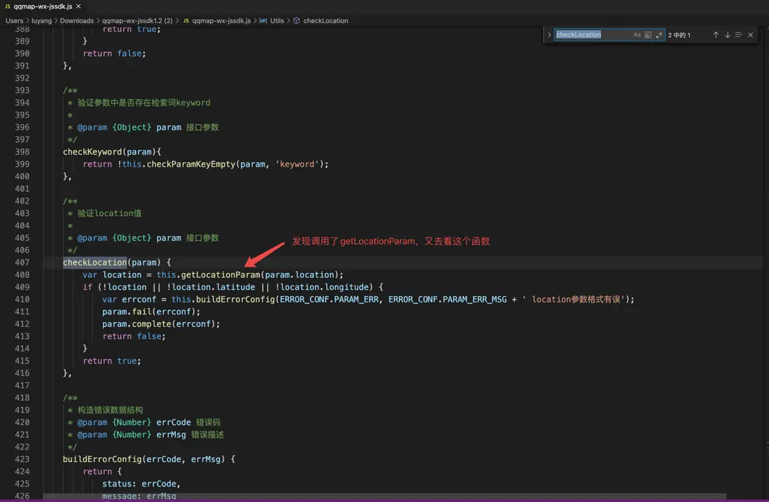Switch to qqmap-wx-jssdk.js editor tab

[x=42, y=6]
